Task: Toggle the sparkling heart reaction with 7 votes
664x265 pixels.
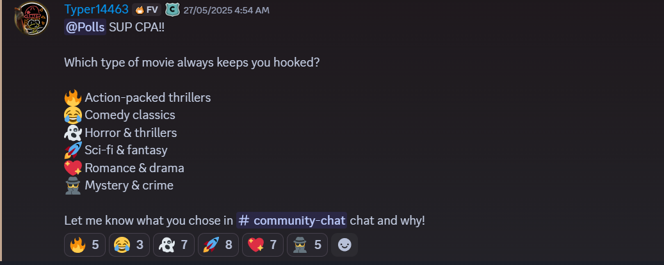Action: (x=262, y=245)
